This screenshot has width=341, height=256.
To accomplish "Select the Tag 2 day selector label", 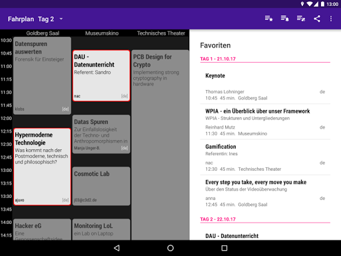I will (46, 19).
